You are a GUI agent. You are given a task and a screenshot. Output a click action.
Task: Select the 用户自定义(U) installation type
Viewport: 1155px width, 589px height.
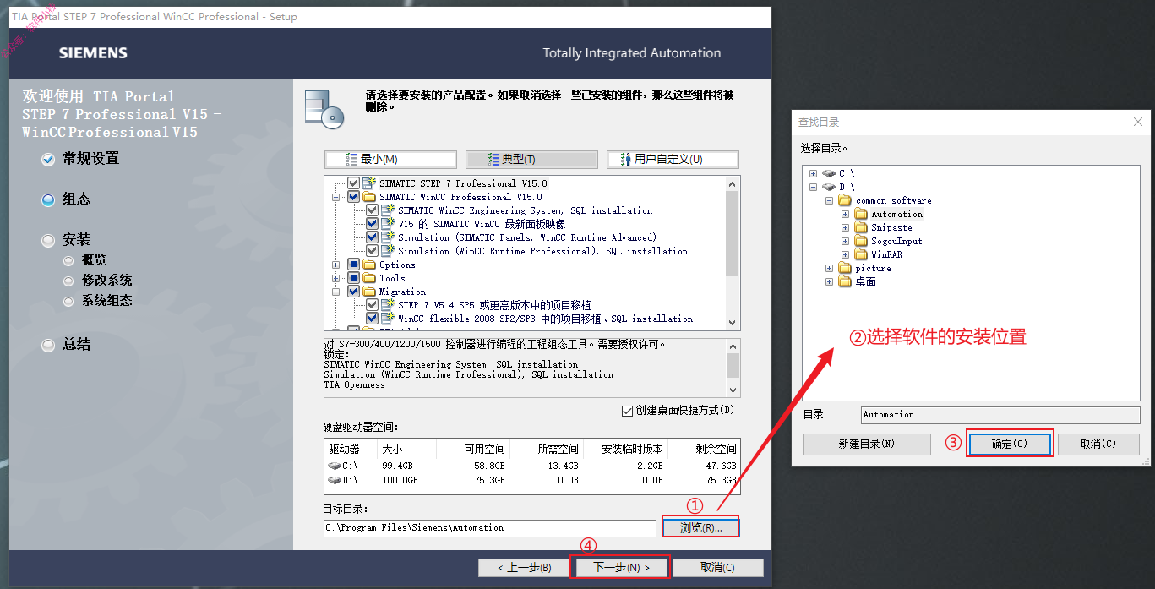coord(673,160)
